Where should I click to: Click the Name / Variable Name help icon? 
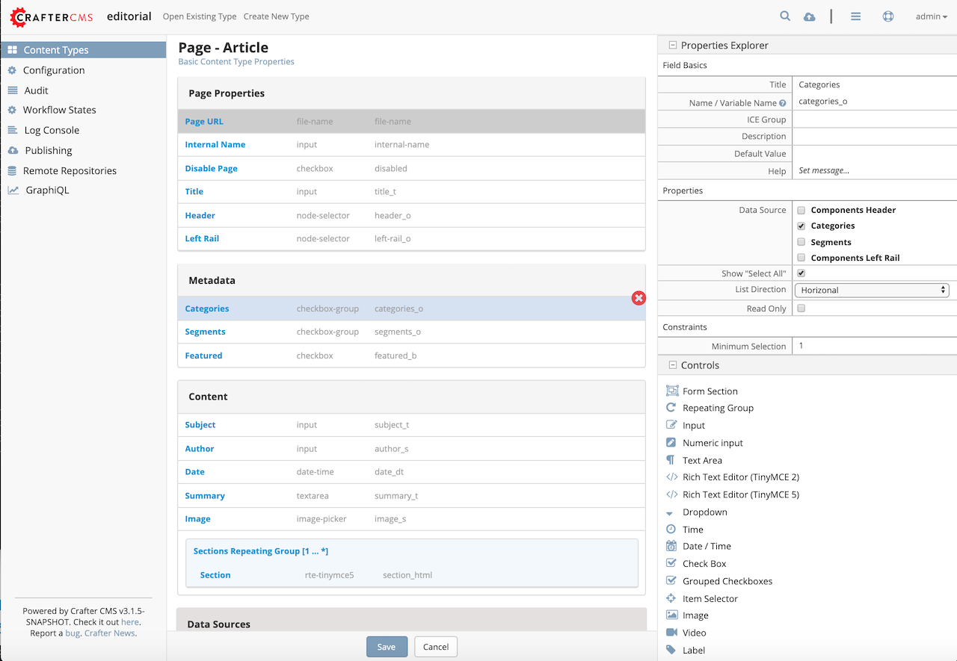(x=783, y=103)
